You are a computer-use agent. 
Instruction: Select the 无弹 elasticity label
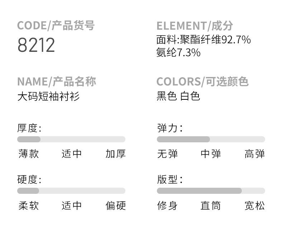pyautogui.click(x=168, y=154)
